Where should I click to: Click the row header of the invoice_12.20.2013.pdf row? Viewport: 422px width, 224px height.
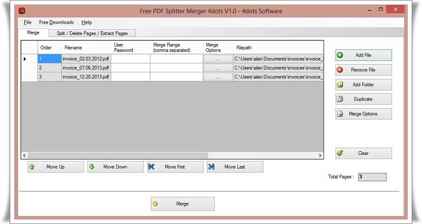[x=29, y=77]
